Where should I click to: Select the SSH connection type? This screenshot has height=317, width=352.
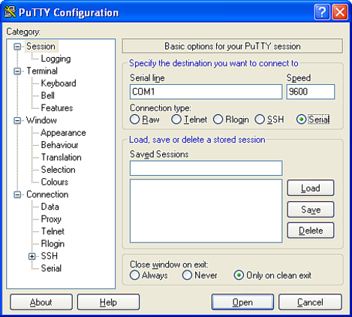[260, 119]
